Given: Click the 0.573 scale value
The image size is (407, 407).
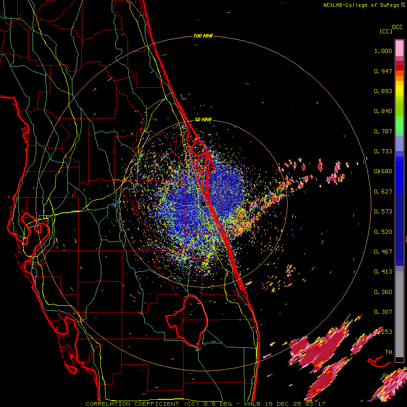Looking at the screenshot, I should point(383,212).
